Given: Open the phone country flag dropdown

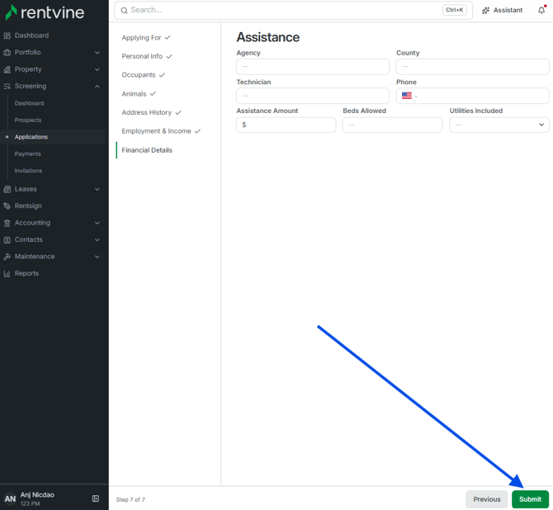Looking at the screenshot, I should [x=409, y=96].
